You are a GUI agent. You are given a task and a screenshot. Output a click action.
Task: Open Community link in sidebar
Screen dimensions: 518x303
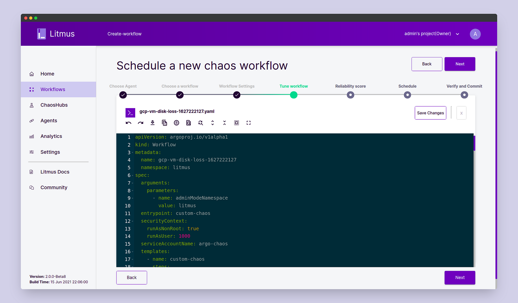(58, 187)
